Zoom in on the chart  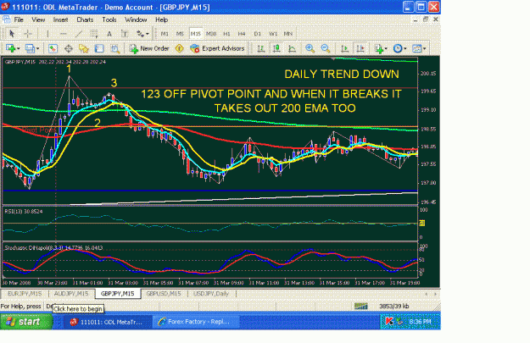point(310,48)
